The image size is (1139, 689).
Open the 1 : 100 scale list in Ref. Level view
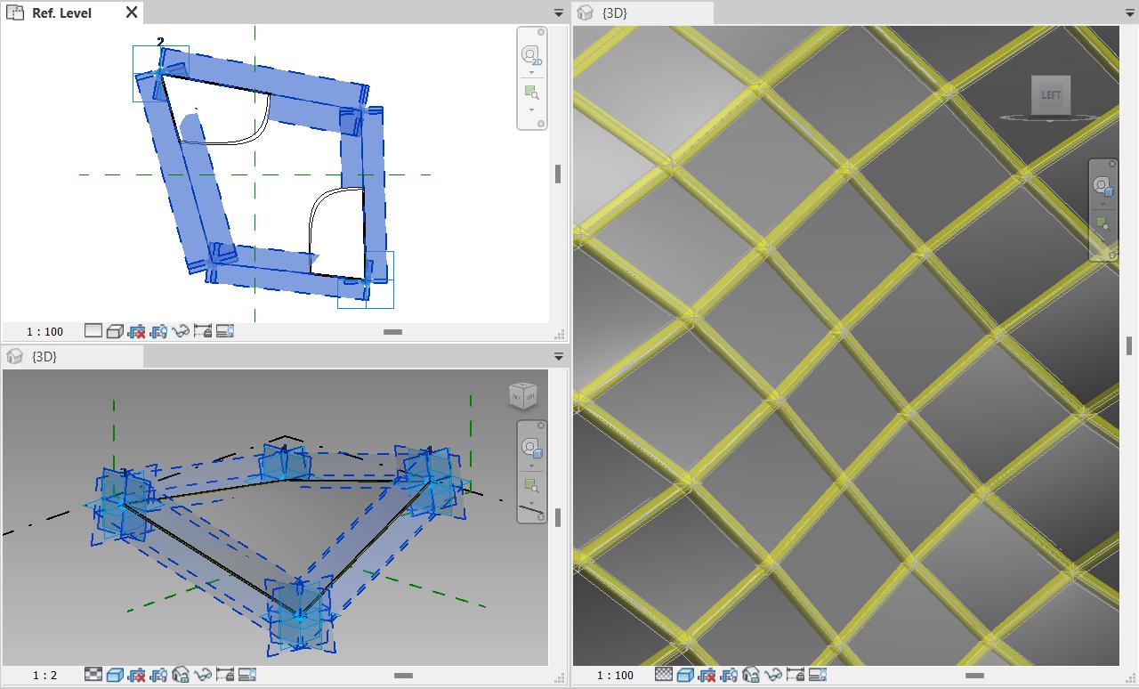(44, 331)
